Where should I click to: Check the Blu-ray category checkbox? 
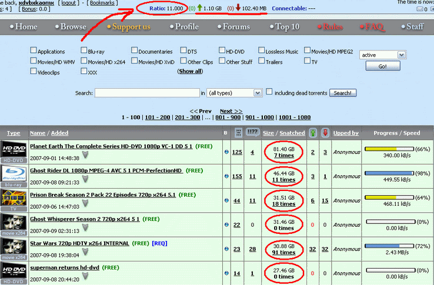coord(84,51)
